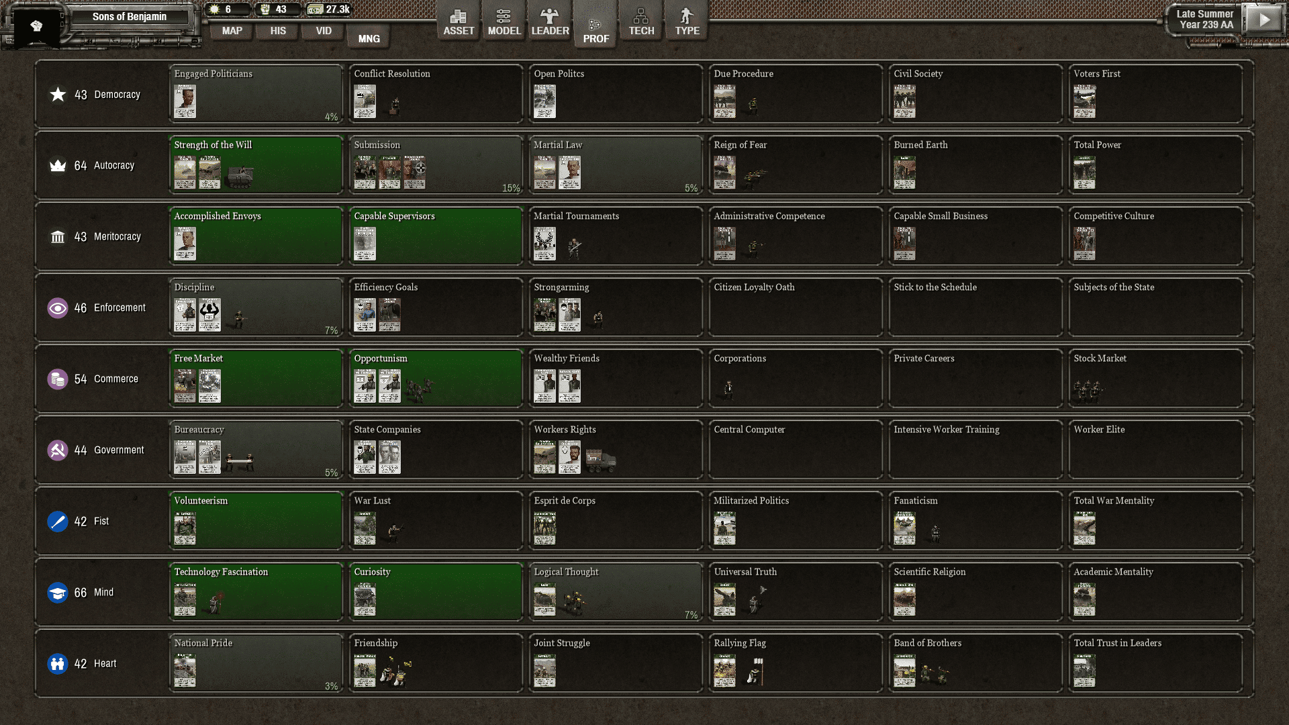Click the truck icon in Workers Rights
The image size is (1289, 725).
tap(600, 461)
